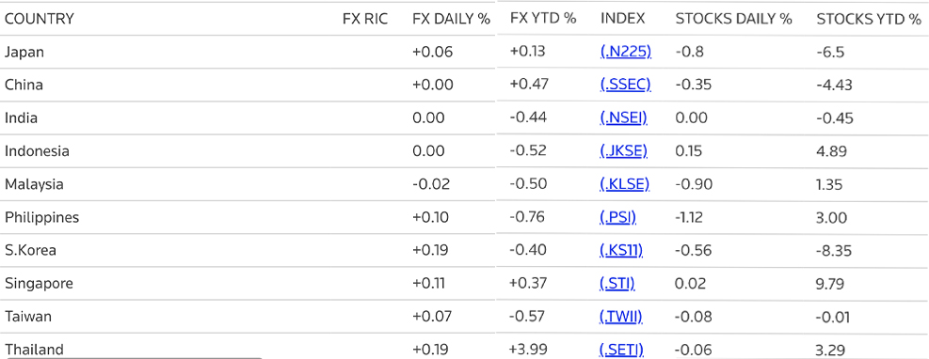
Task: Select the FX RIC column header
Action: (x=365, y=19)
